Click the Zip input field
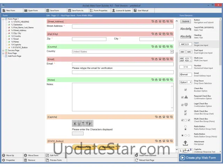Viewport: 223px width, 167px height. [x=89, y=39]
